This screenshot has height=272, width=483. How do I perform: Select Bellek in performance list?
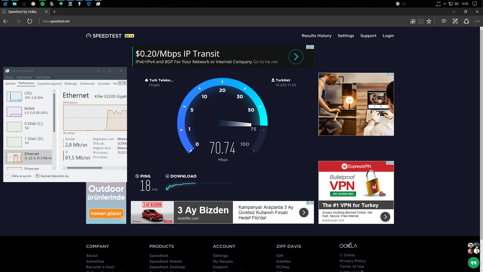click(x=28, y=112)
